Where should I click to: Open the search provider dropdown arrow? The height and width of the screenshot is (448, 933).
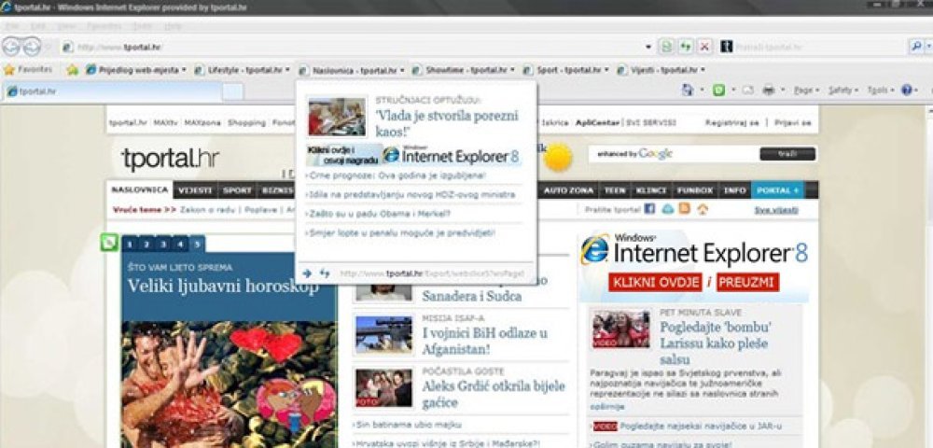pos(928,47)
